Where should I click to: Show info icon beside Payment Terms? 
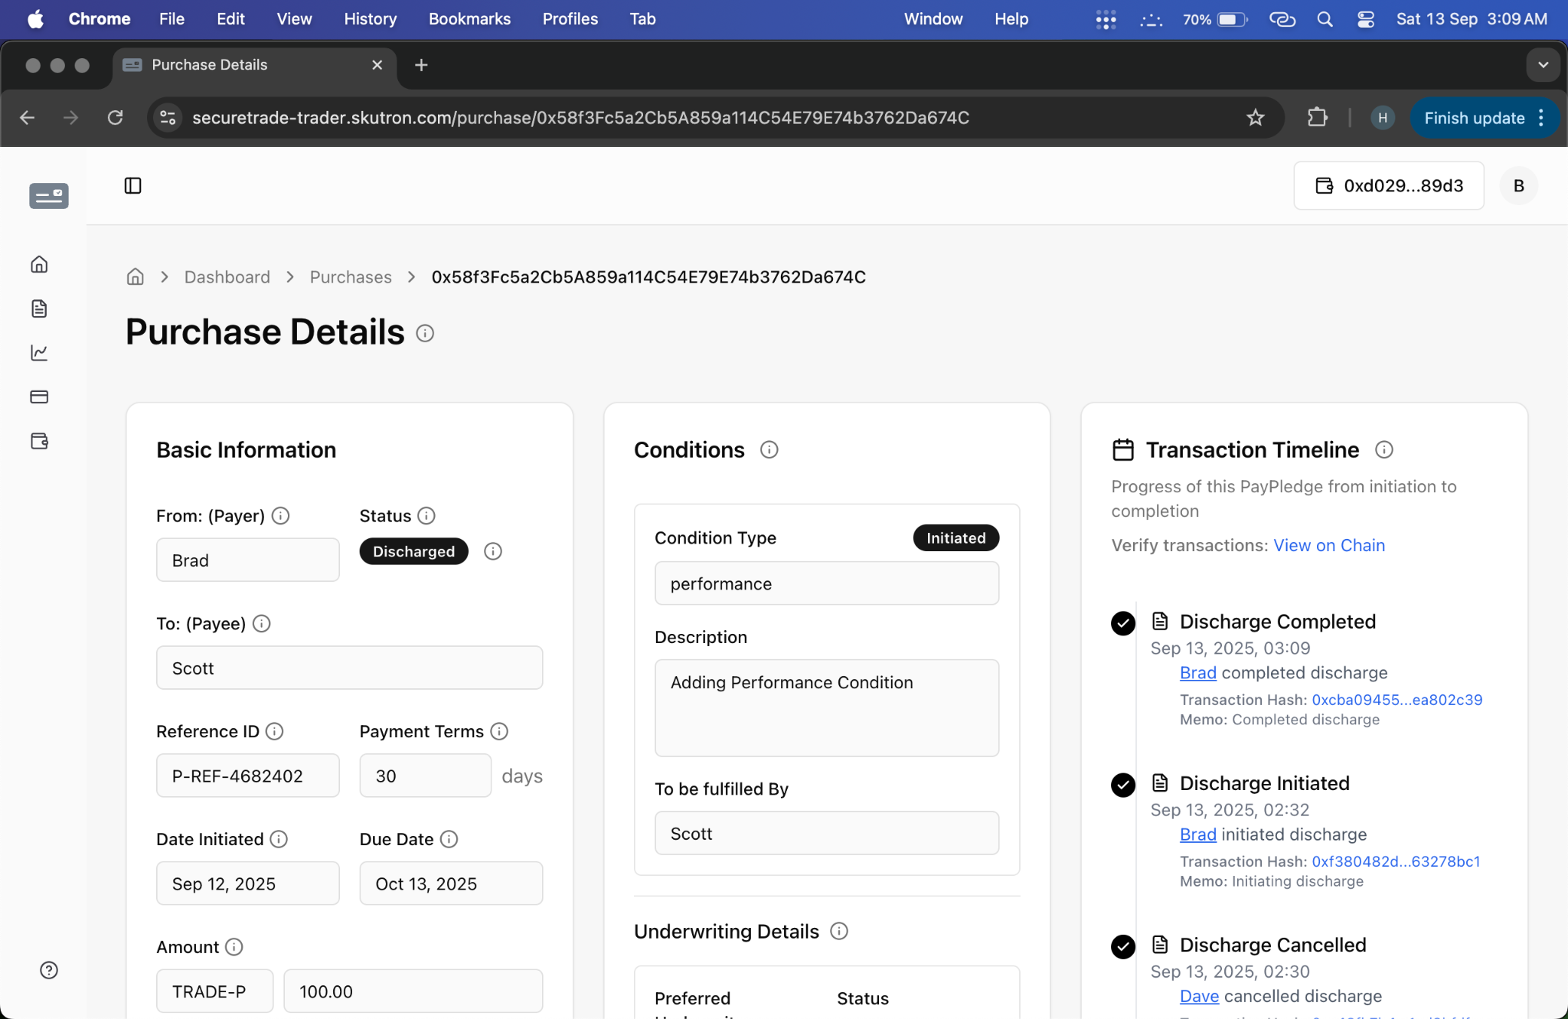(x=499, y=731)
